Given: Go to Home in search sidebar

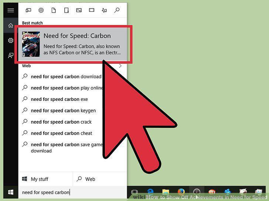Looking at the screenshot, I should 11,25.
